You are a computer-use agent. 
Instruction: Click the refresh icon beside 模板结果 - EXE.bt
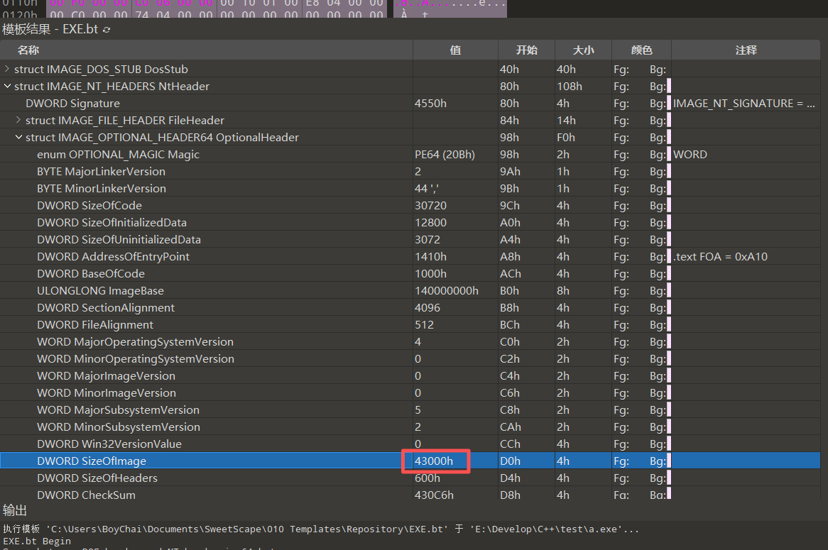pyautogui.click(x=107, y=30)
